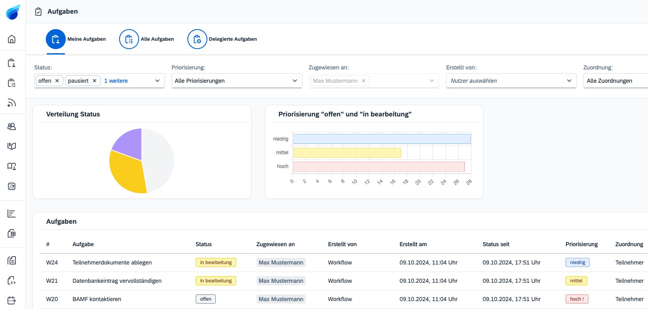648x309 pixels.
Task: Open the people group icon in sidebar
Action: click(12, 126)
